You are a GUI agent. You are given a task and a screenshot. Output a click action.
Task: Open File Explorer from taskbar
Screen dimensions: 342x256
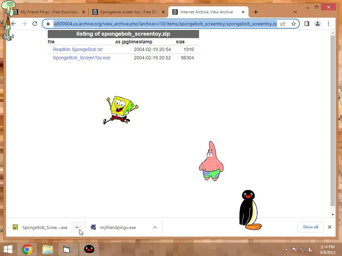[x=47, y=249]
